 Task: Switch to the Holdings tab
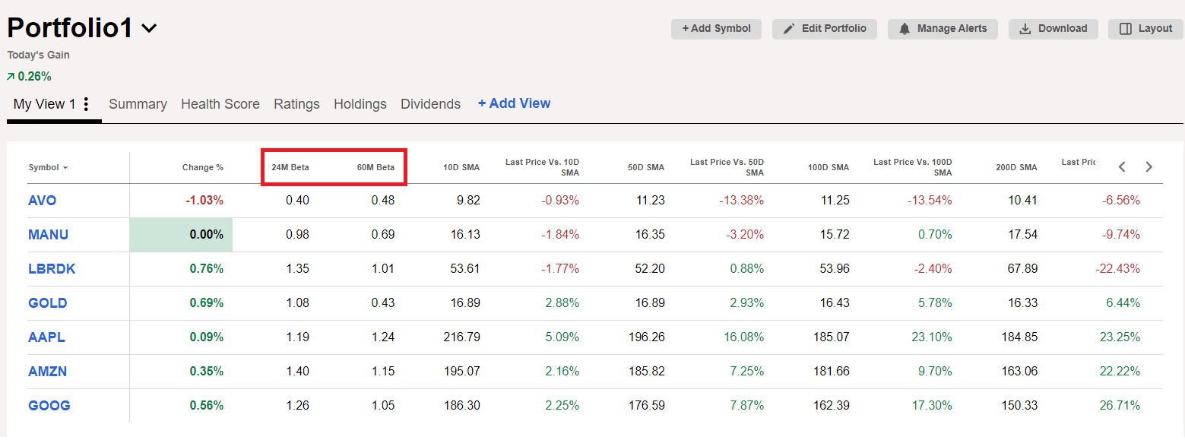point(360,103)
